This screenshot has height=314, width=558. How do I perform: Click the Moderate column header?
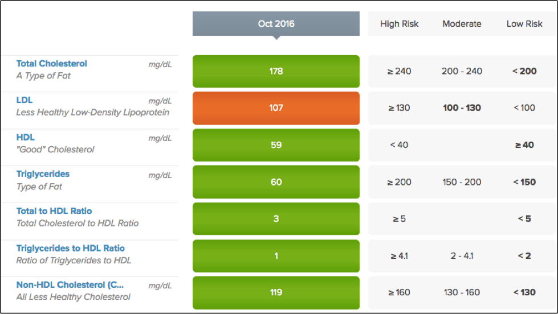point(462,24)
